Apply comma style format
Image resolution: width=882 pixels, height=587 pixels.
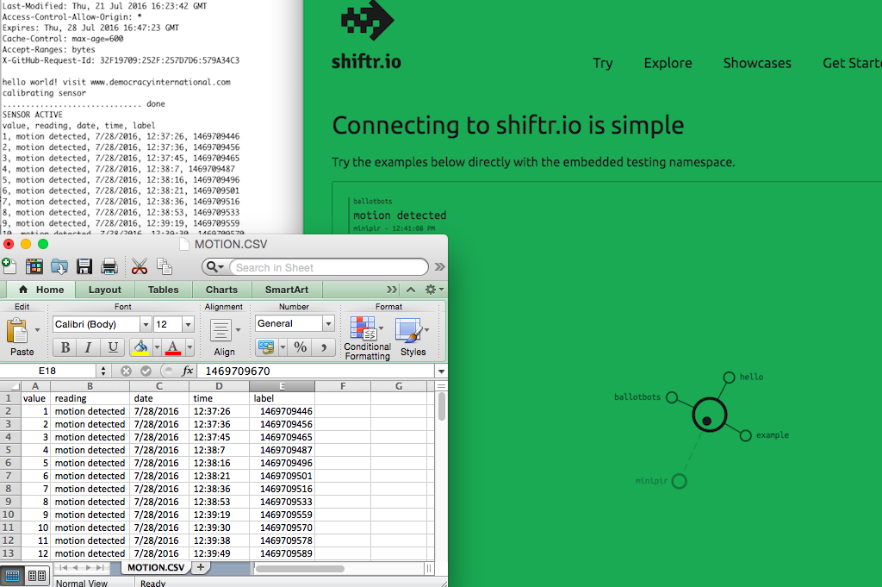324,347
